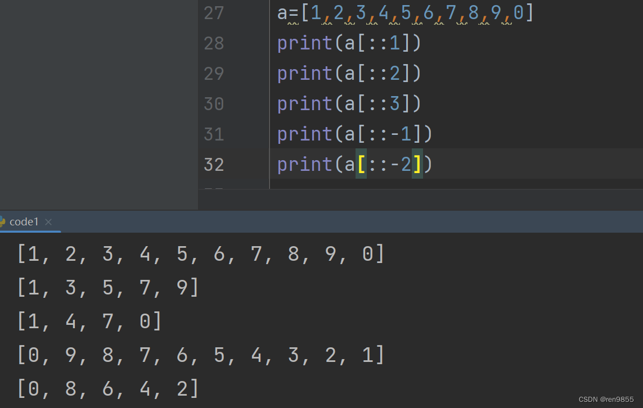Viewport: 643px width, 408px height.
Task: Click line number 31 in gutter
Action: coord(214,134)
